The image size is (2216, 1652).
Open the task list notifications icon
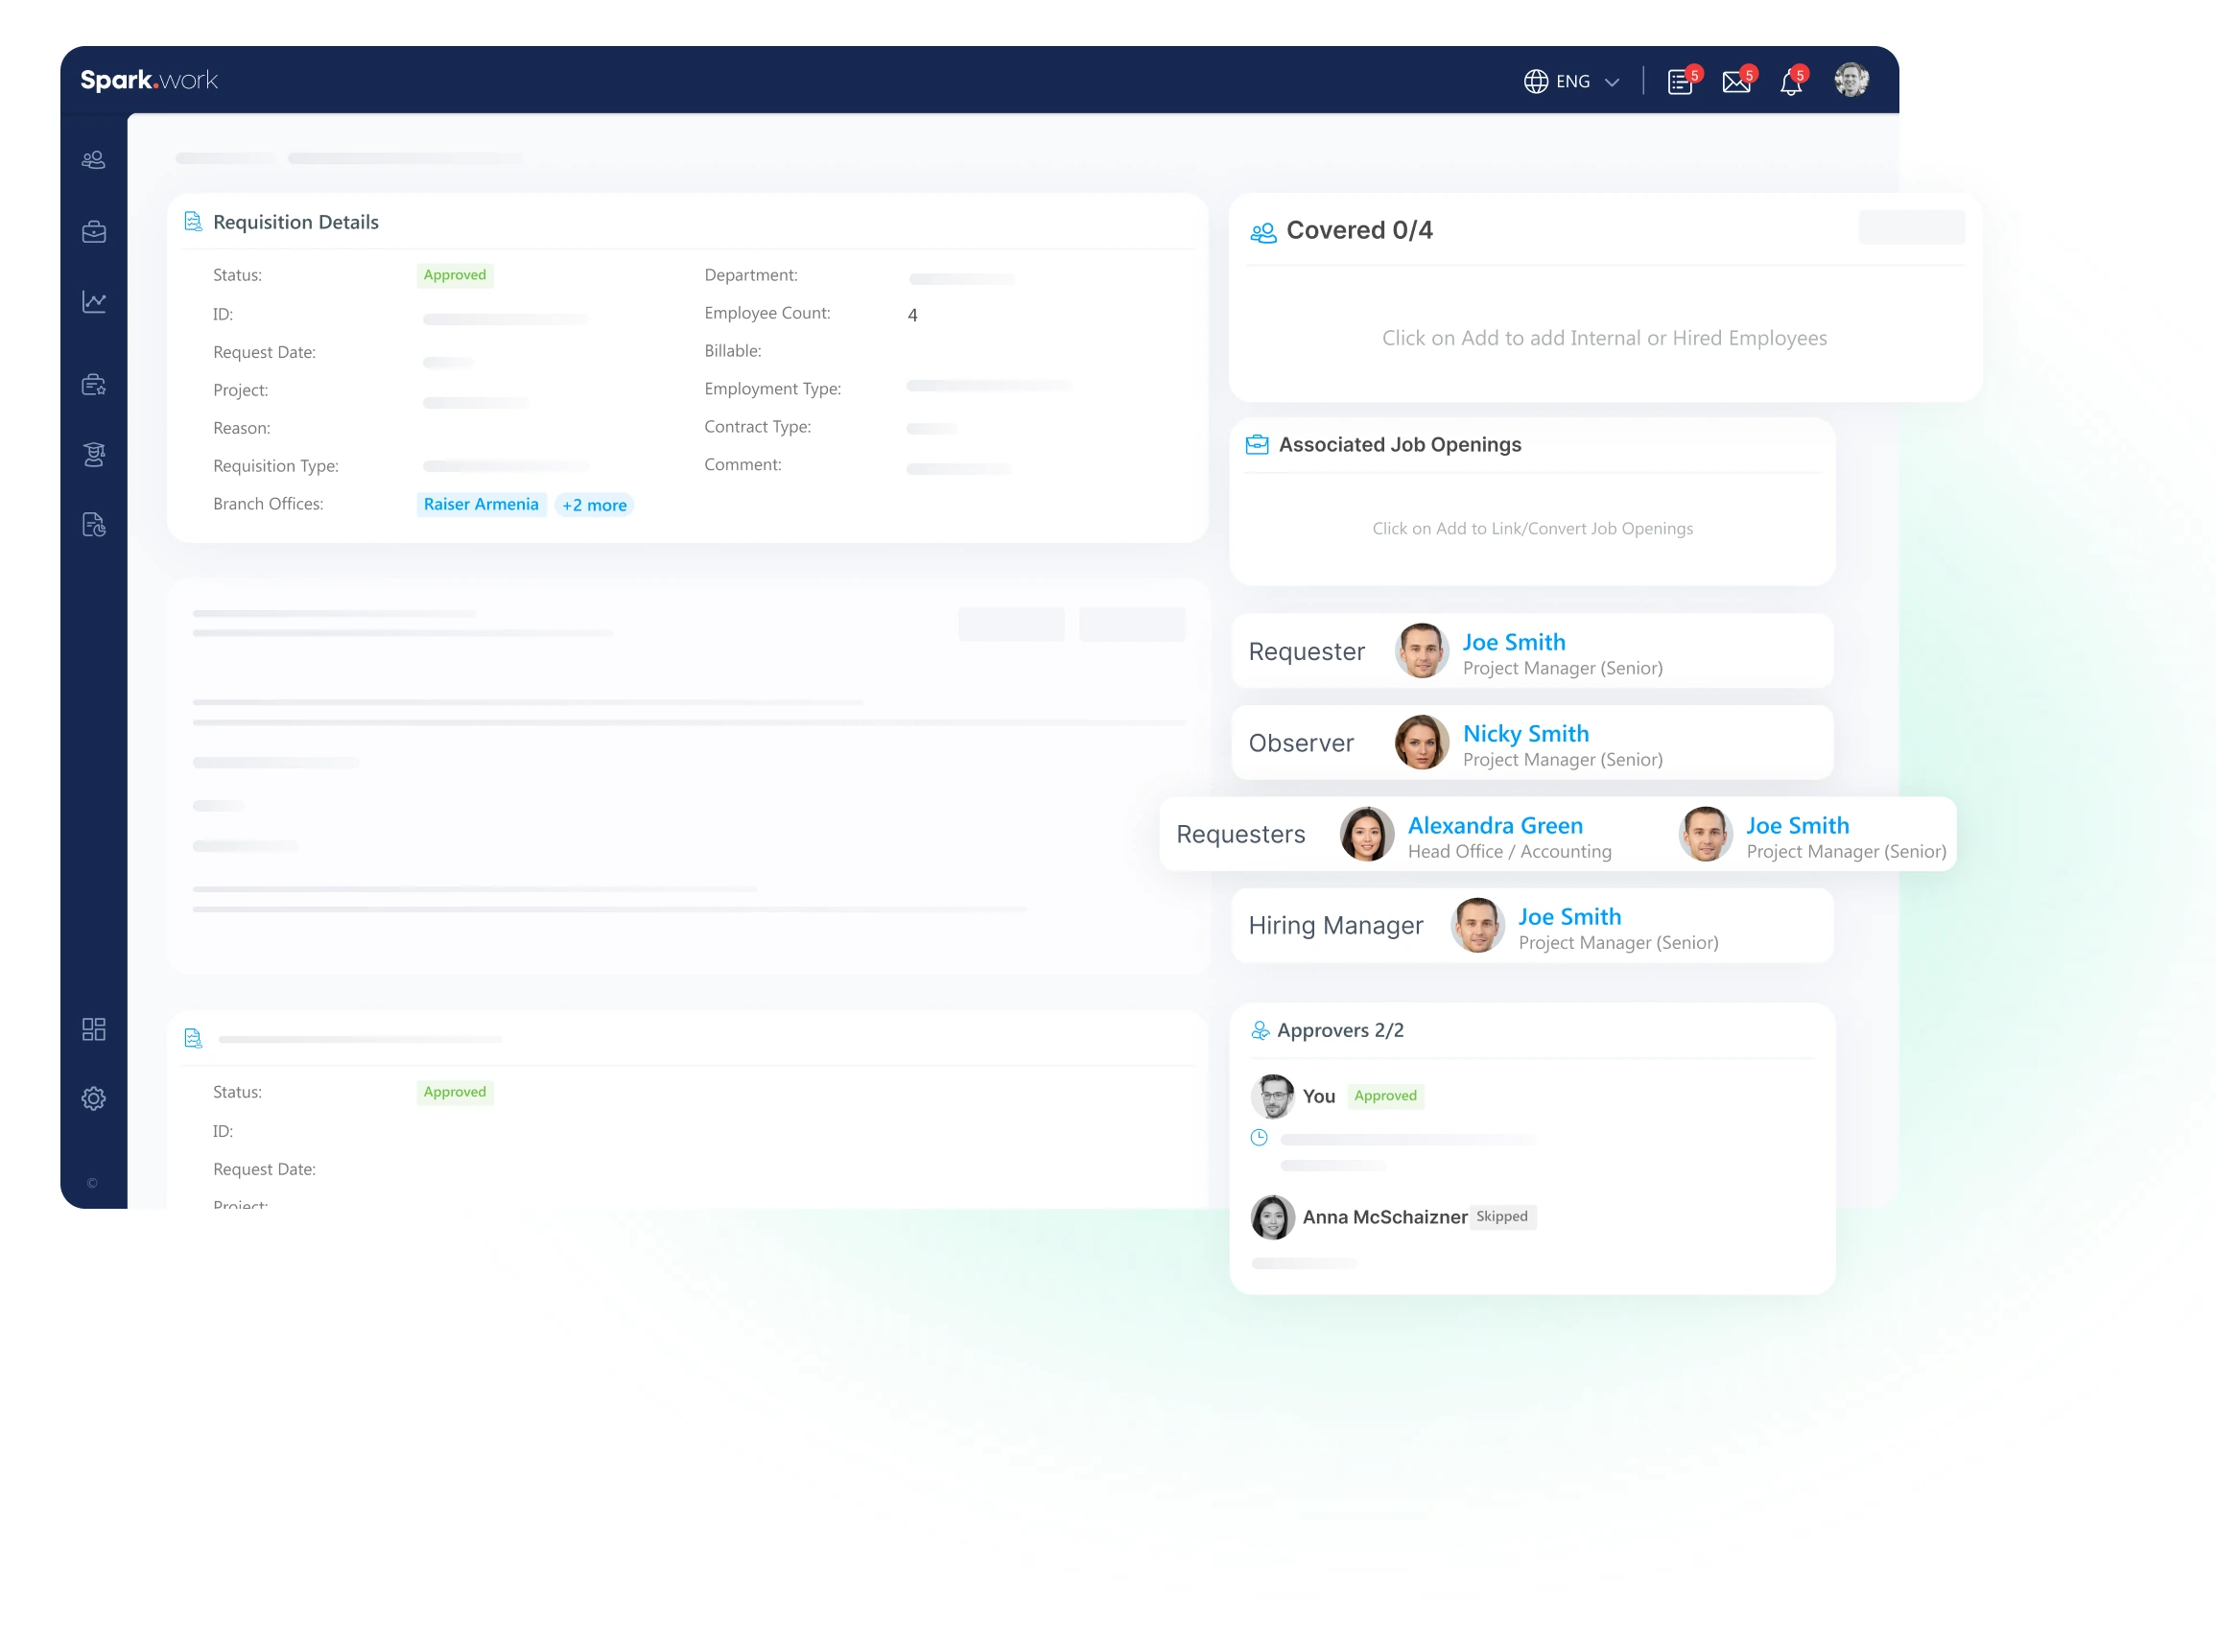tap(1681, 81)
